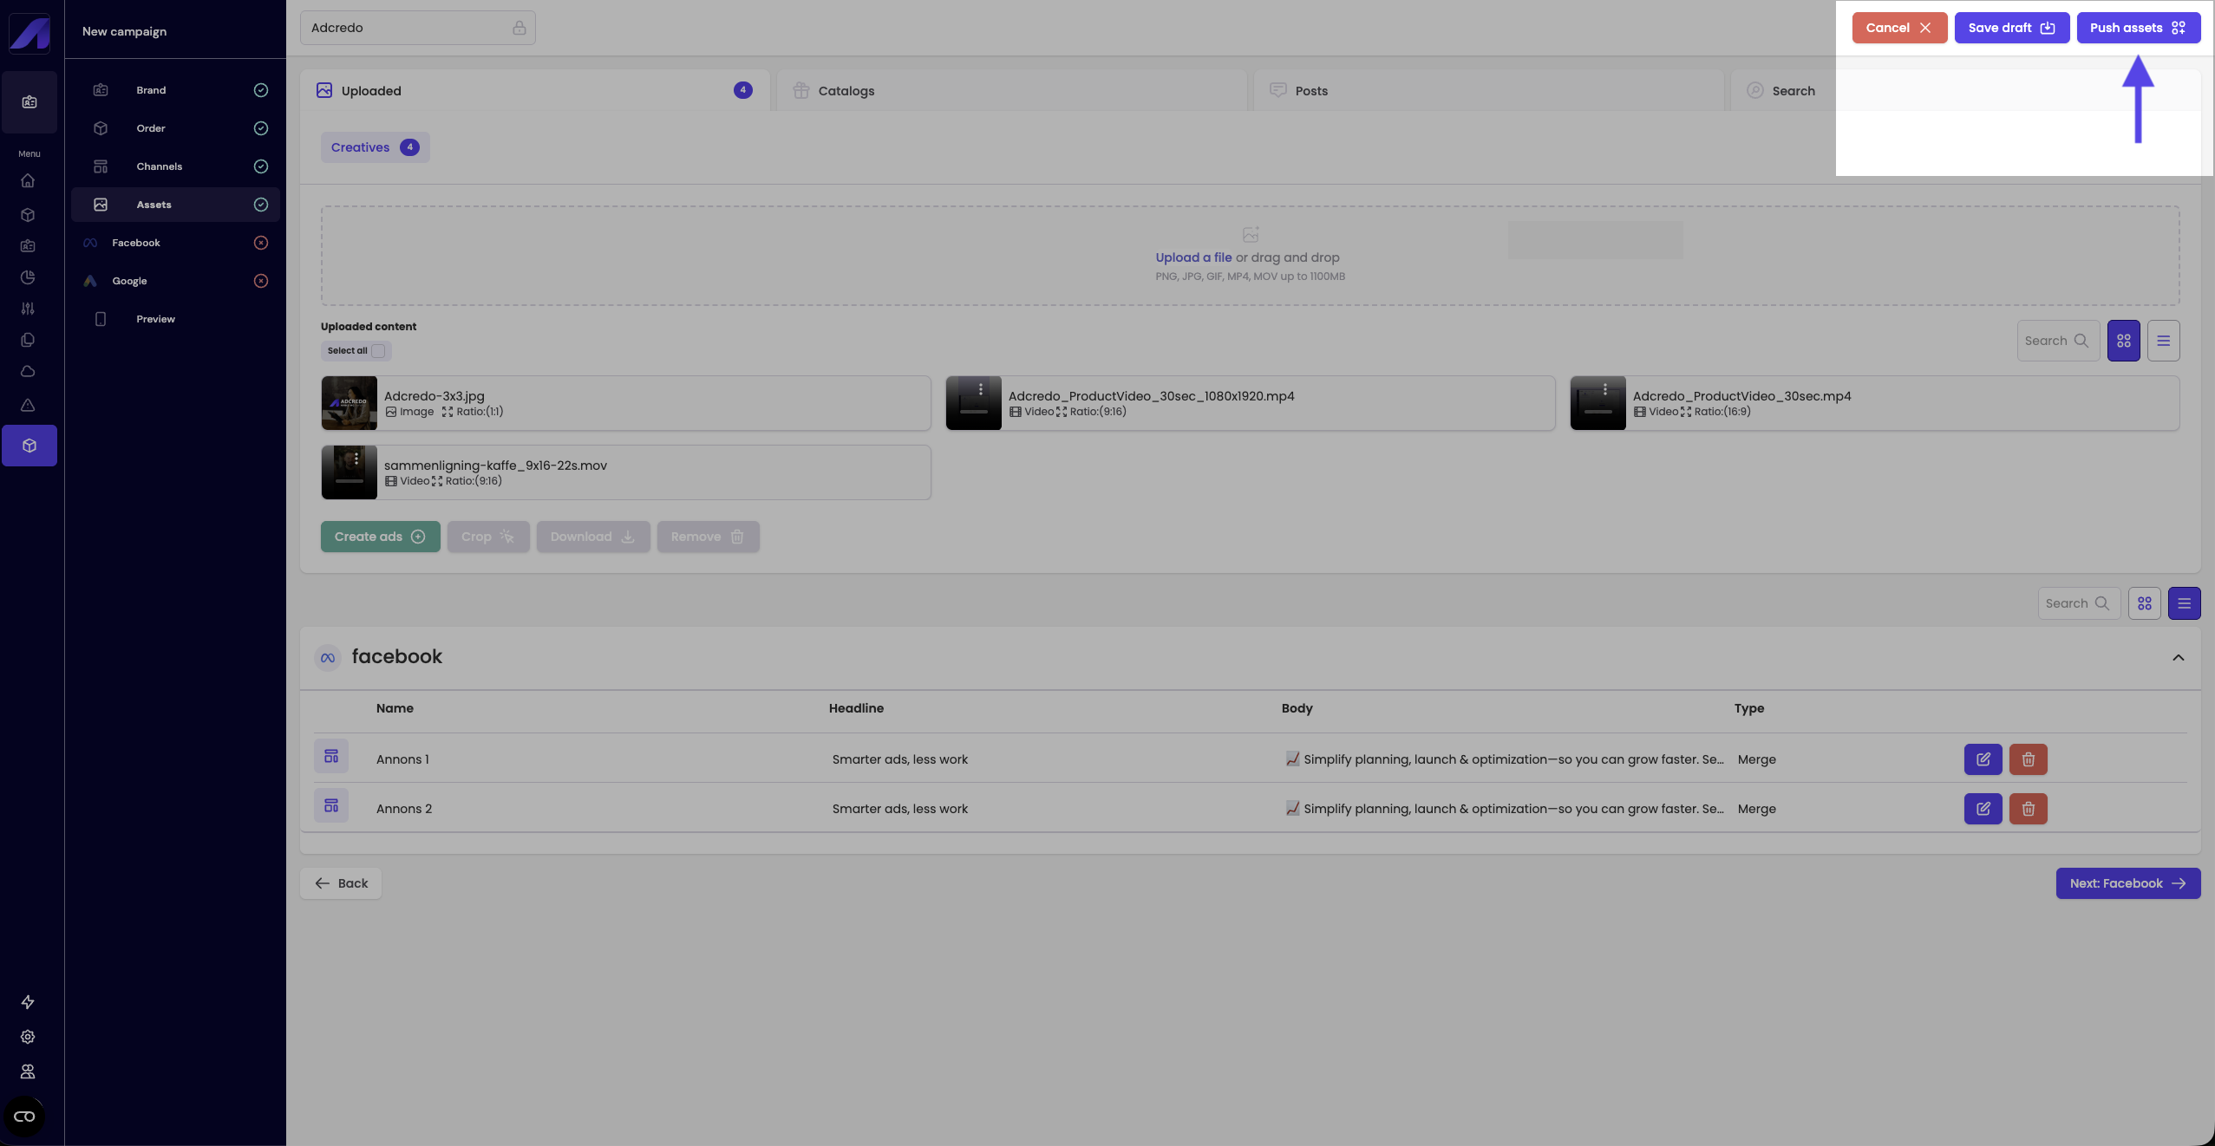Select the Adcredo-3x3.jpg thumbnail

(x=350, y=403)
